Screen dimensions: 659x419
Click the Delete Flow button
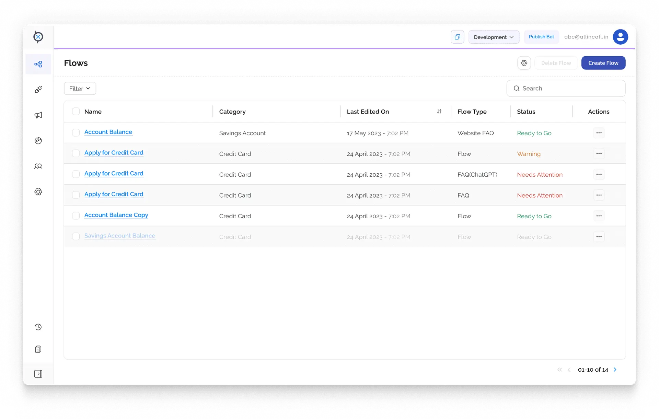pos(556,63)
